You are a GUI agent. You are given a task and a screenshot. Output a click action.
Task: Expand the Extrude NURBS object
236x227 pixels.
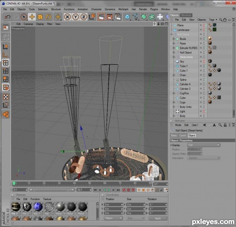click(x=174, y=48)
